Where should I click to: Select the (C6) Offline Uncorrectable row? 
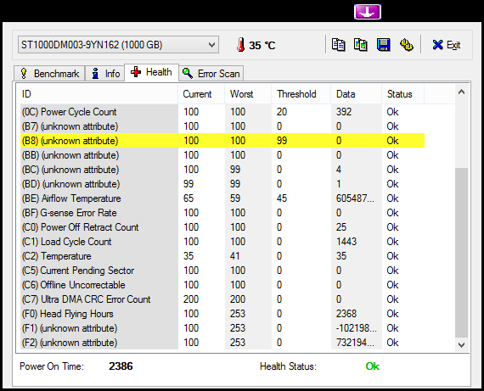(222, 285)
